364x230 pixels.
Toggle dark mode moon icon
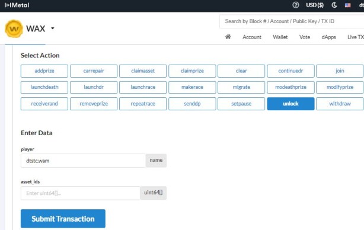pos(334,5)
